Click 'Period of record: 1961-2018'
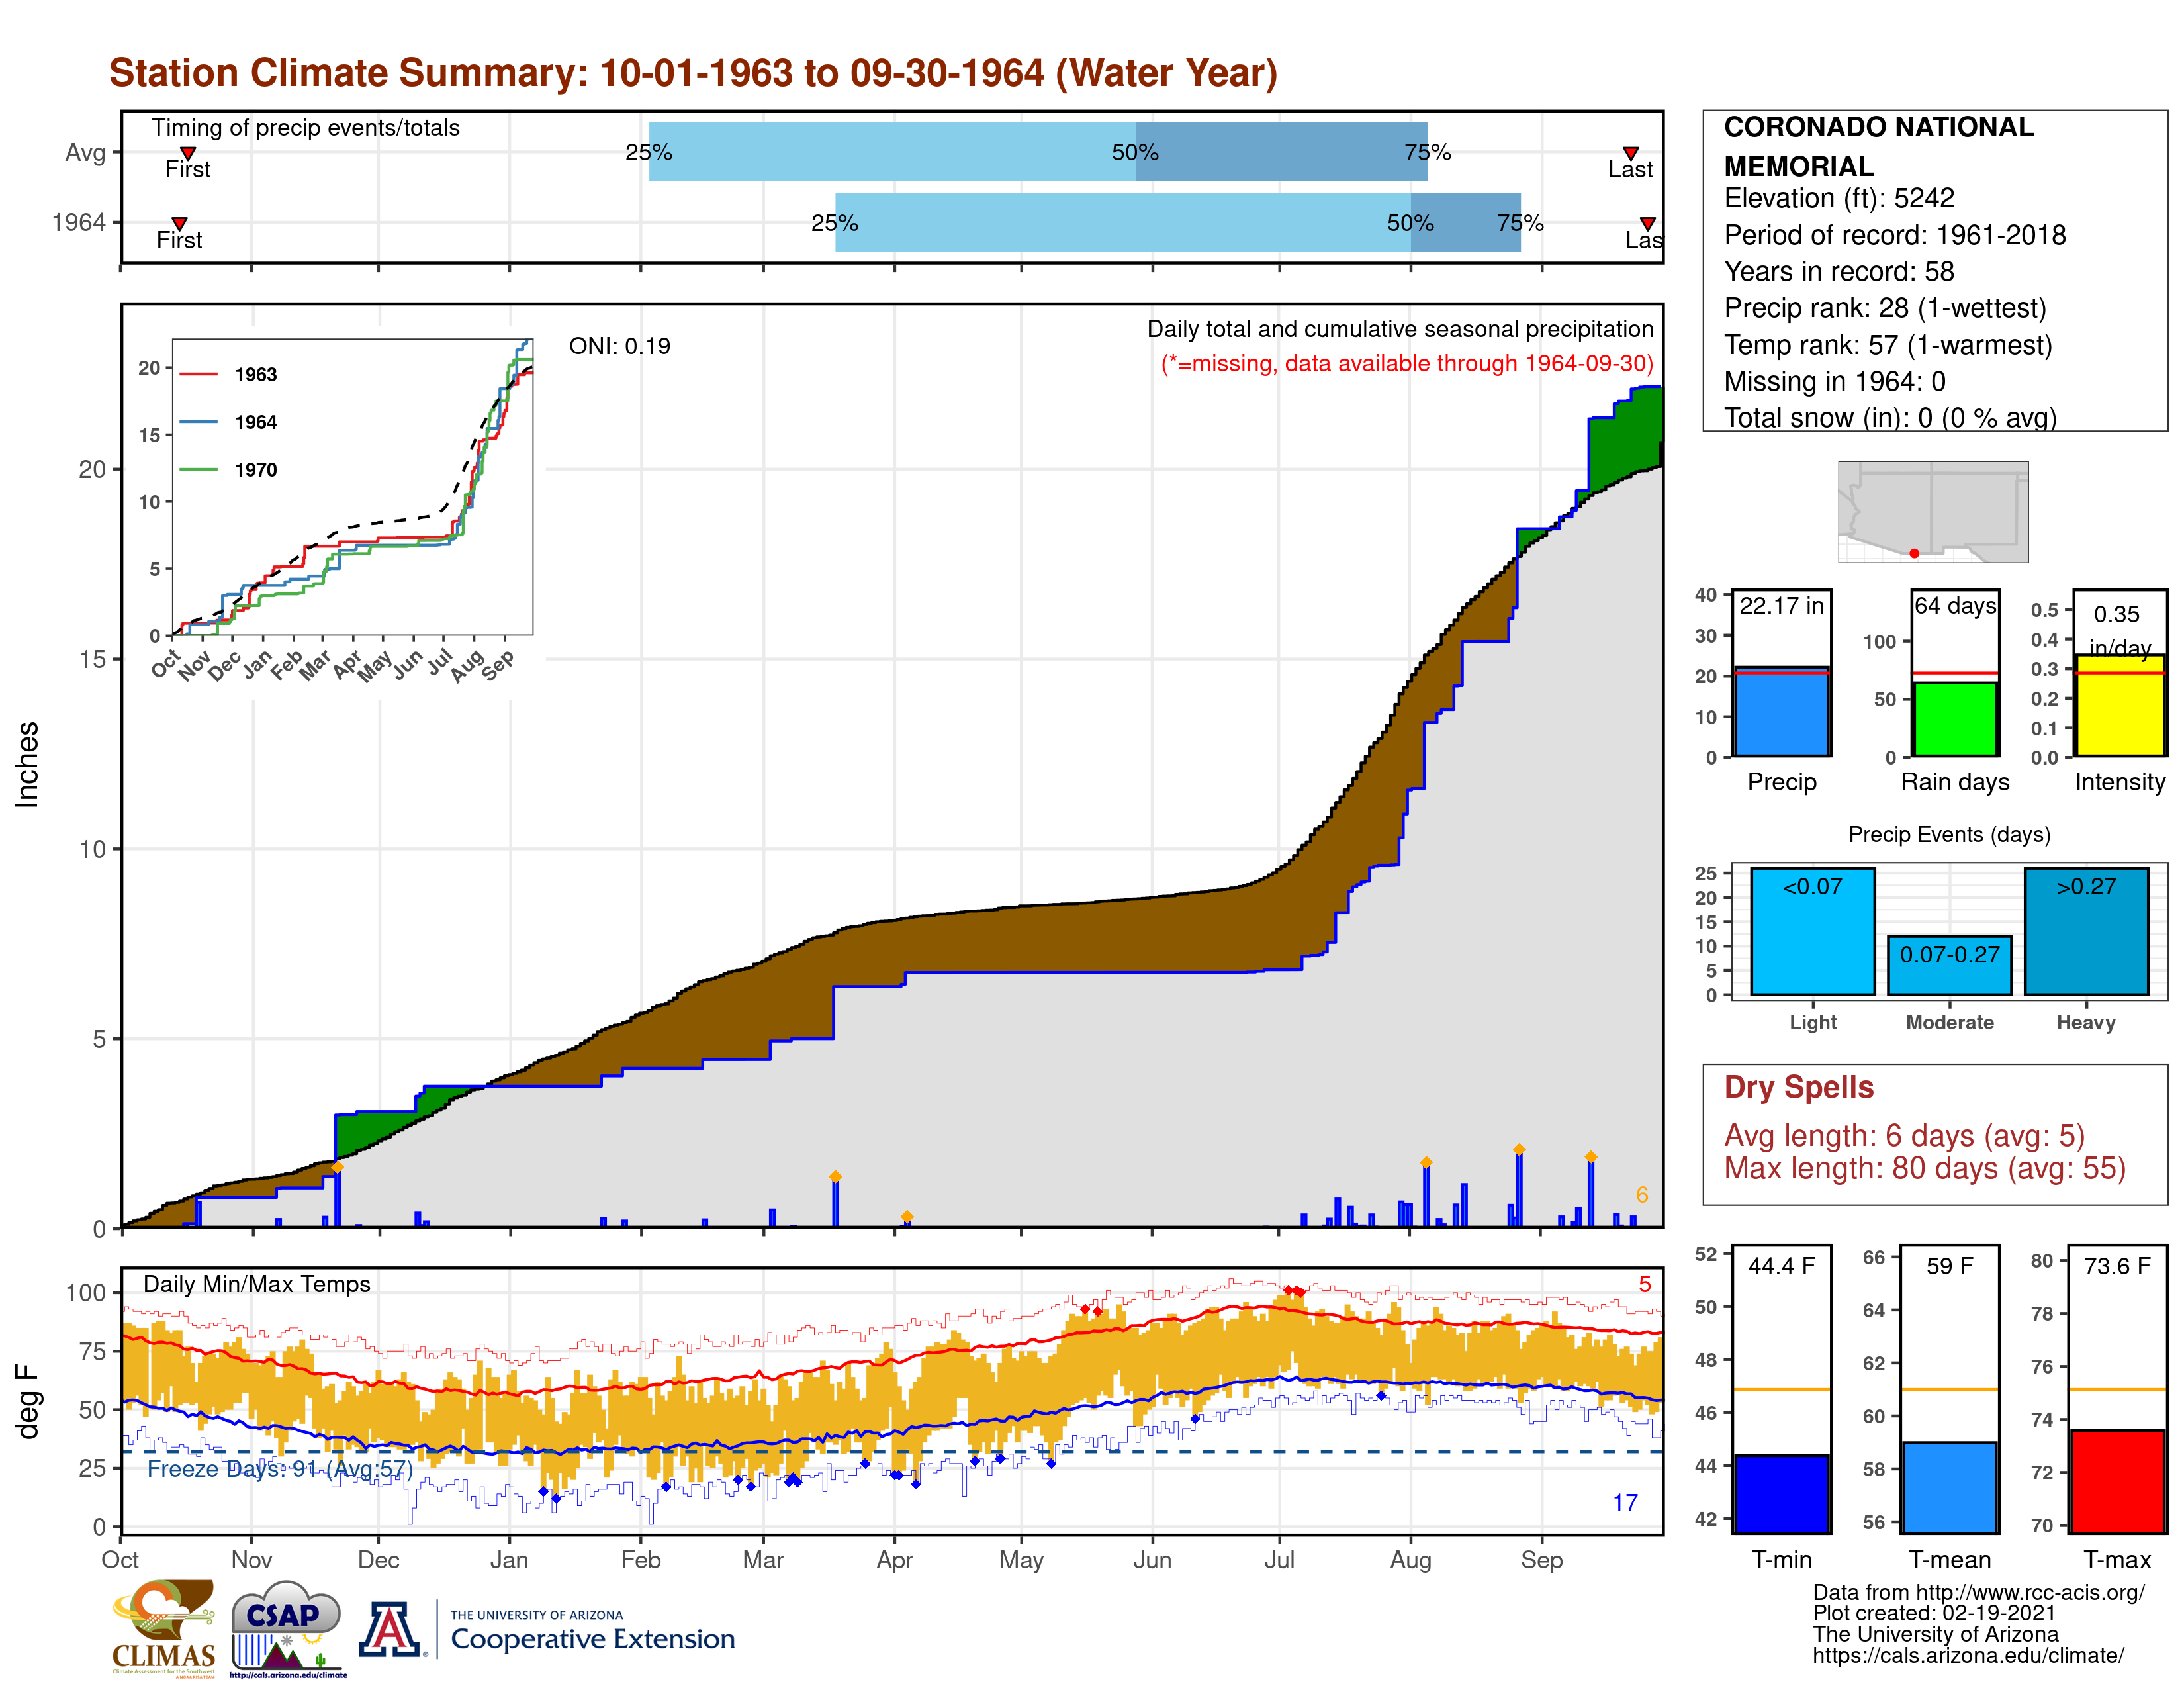The width and height of the screenshot is (2184, 1688). tap(1894, 235)
